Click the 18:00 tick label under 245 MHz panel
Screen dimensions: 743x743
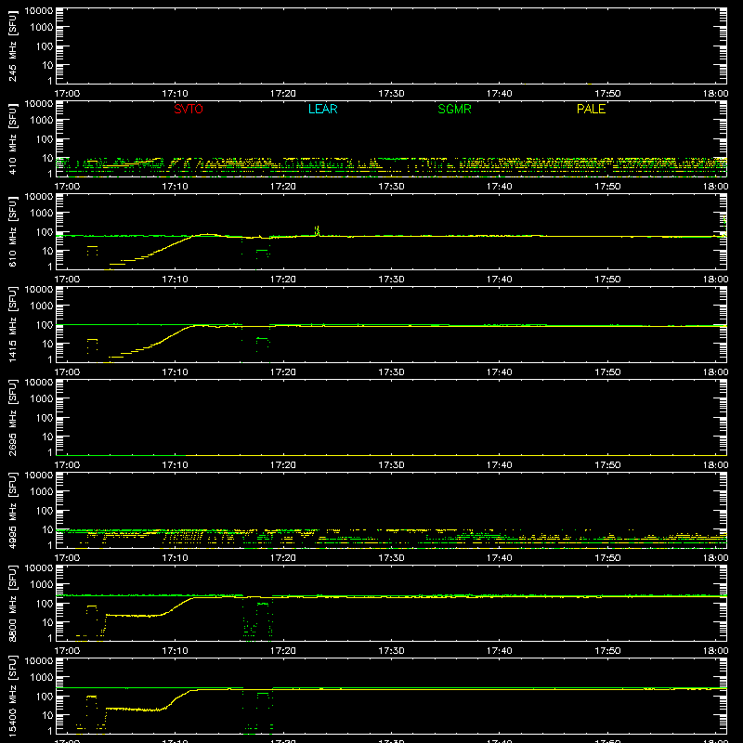point(715,94)
